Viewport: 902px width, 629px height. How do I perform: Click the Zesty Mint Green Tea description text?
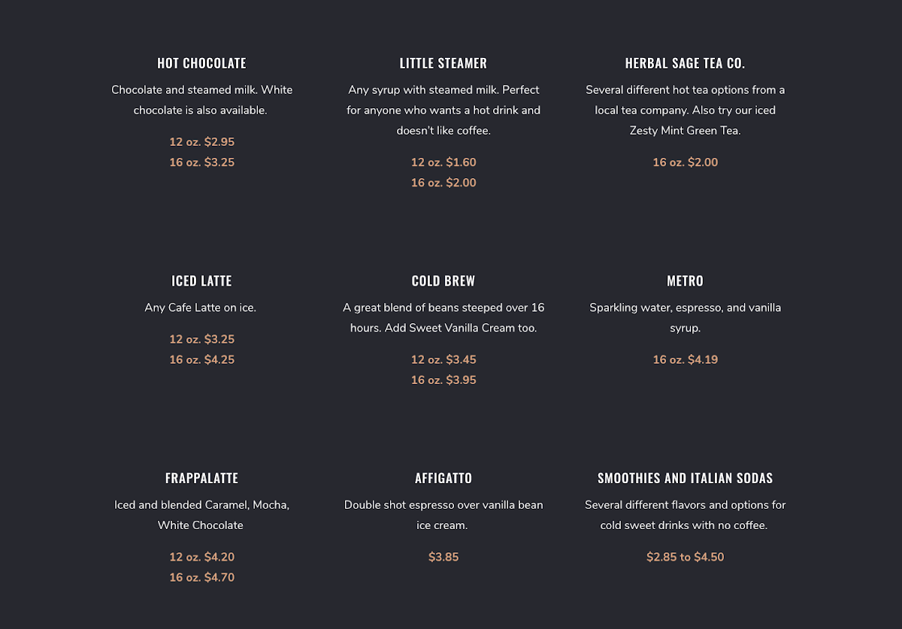coord(685,110)
